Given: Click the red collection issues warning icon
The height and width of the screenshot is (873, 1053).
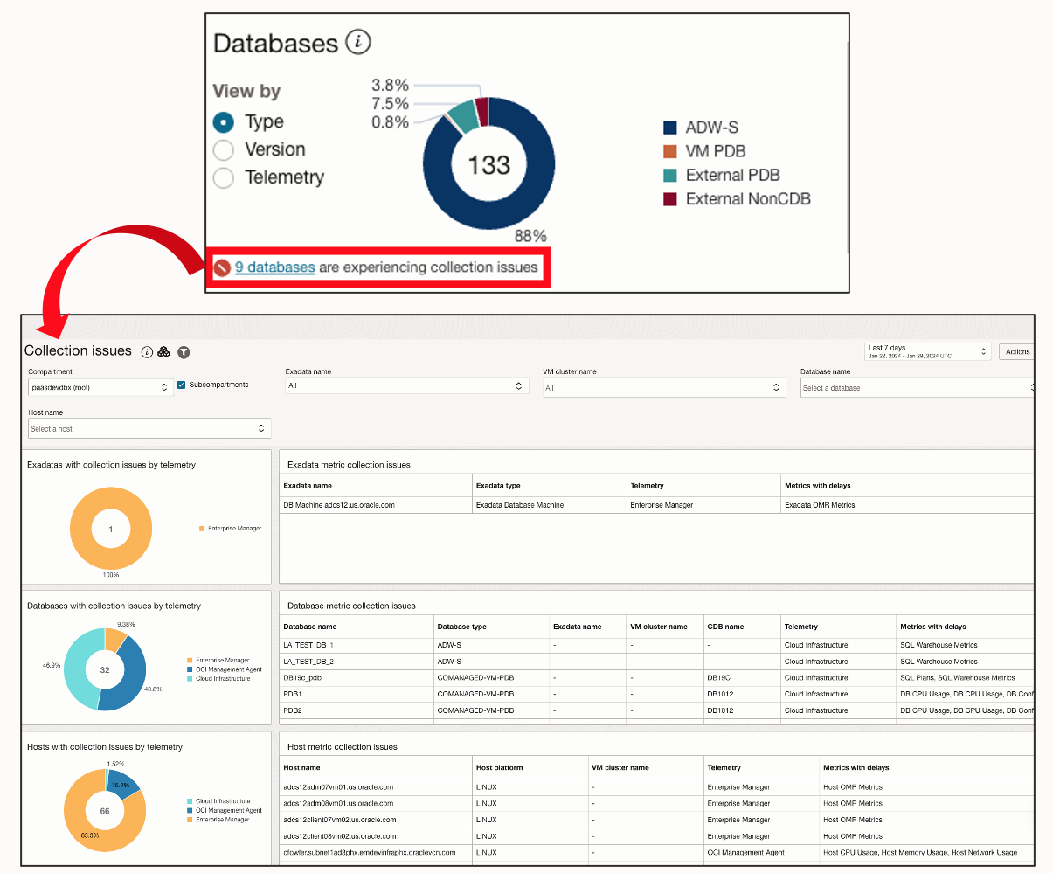Looking at the screenshot, I should click(222, 267).
